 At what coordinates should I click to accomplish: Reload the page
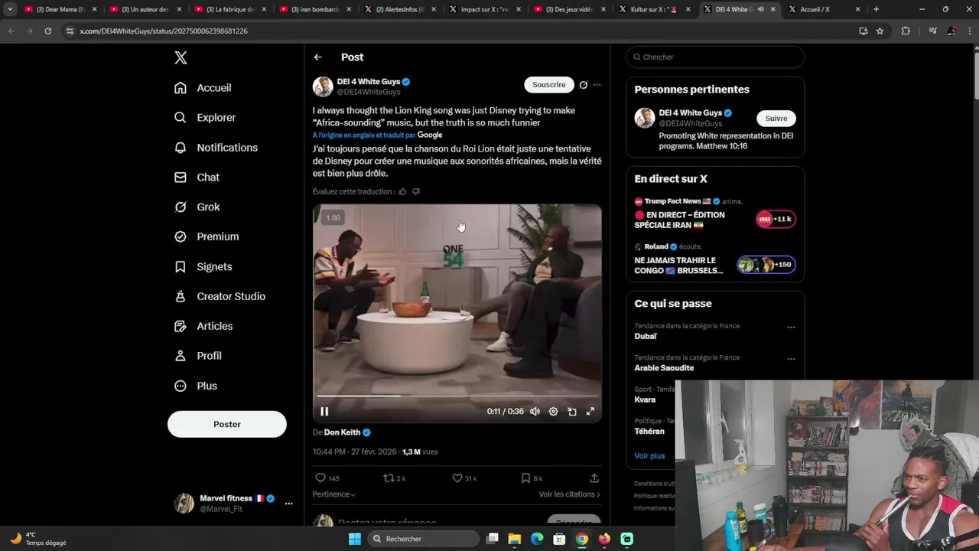(x=47, y=31)
